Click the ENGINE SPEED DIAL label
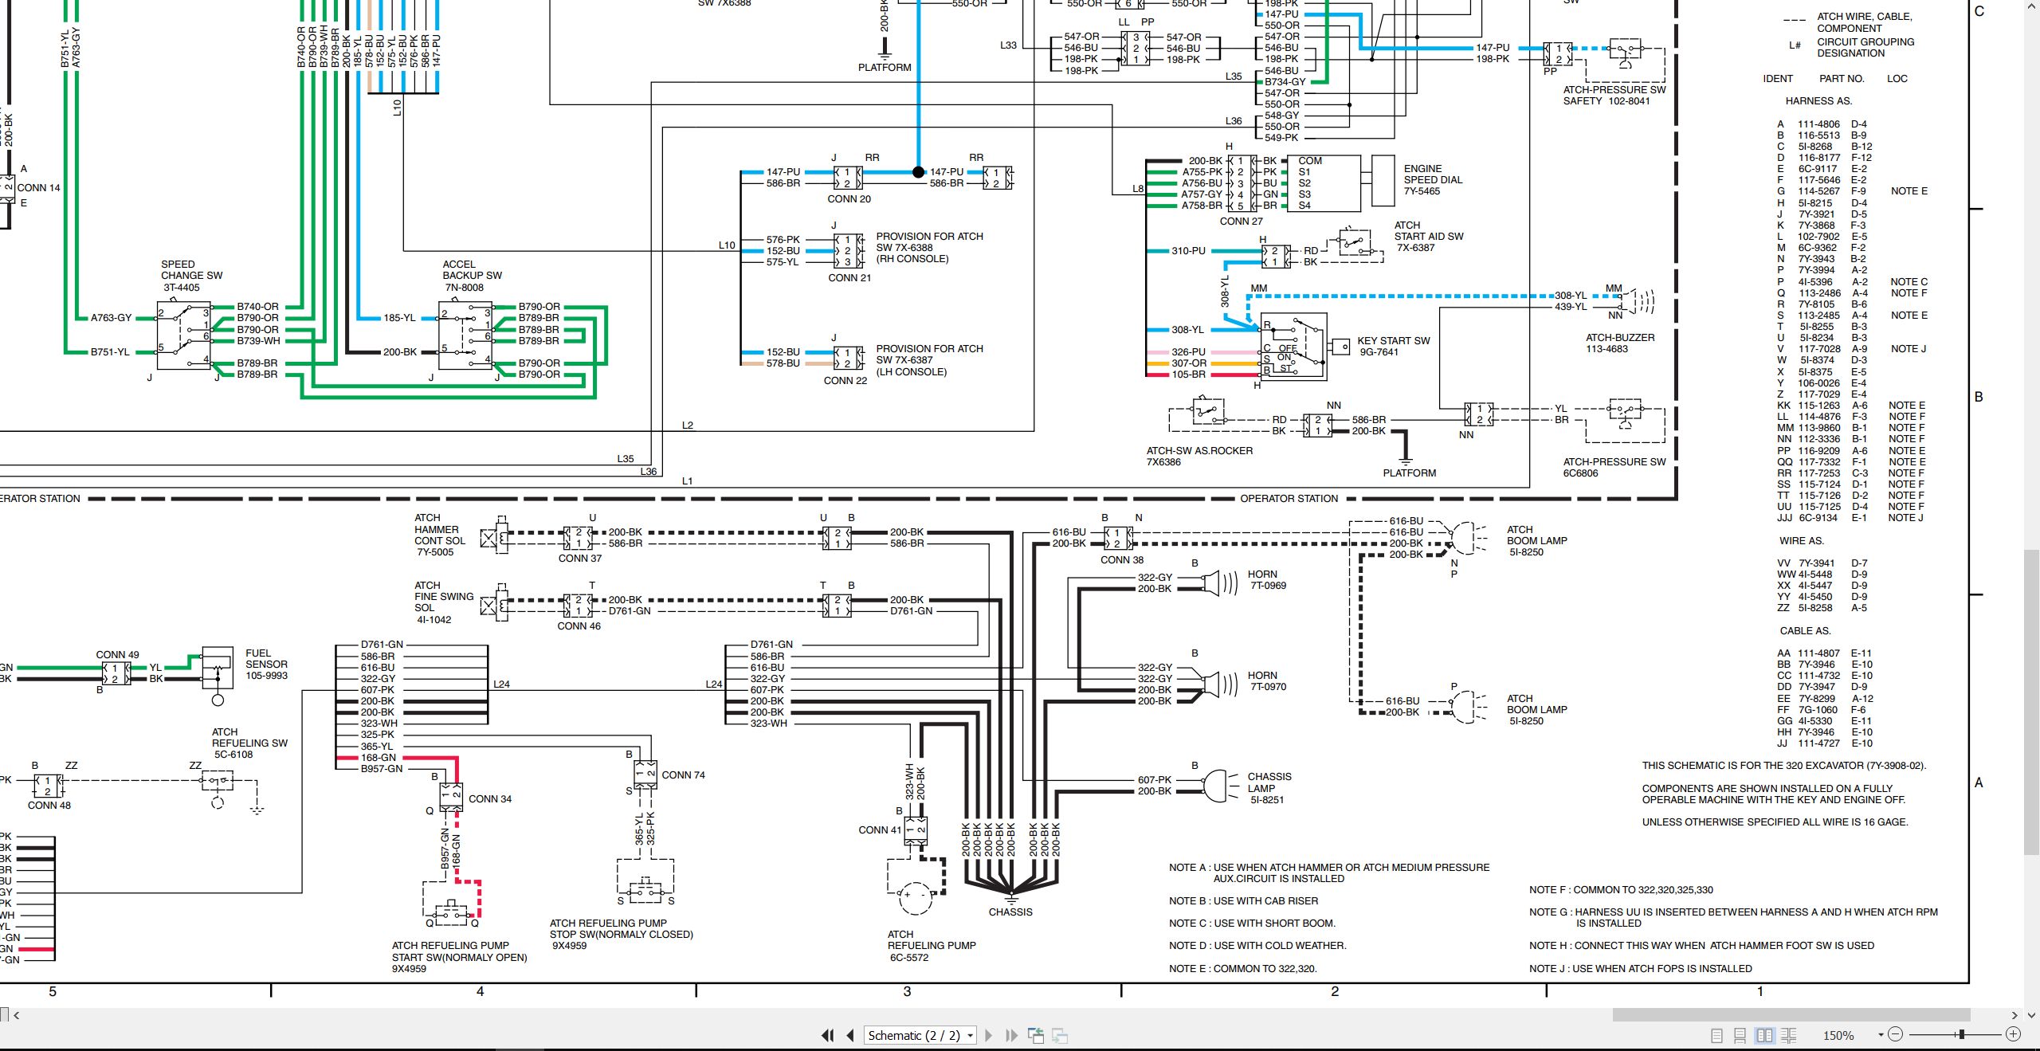2040x1051 pixels. click(1433, 180)
